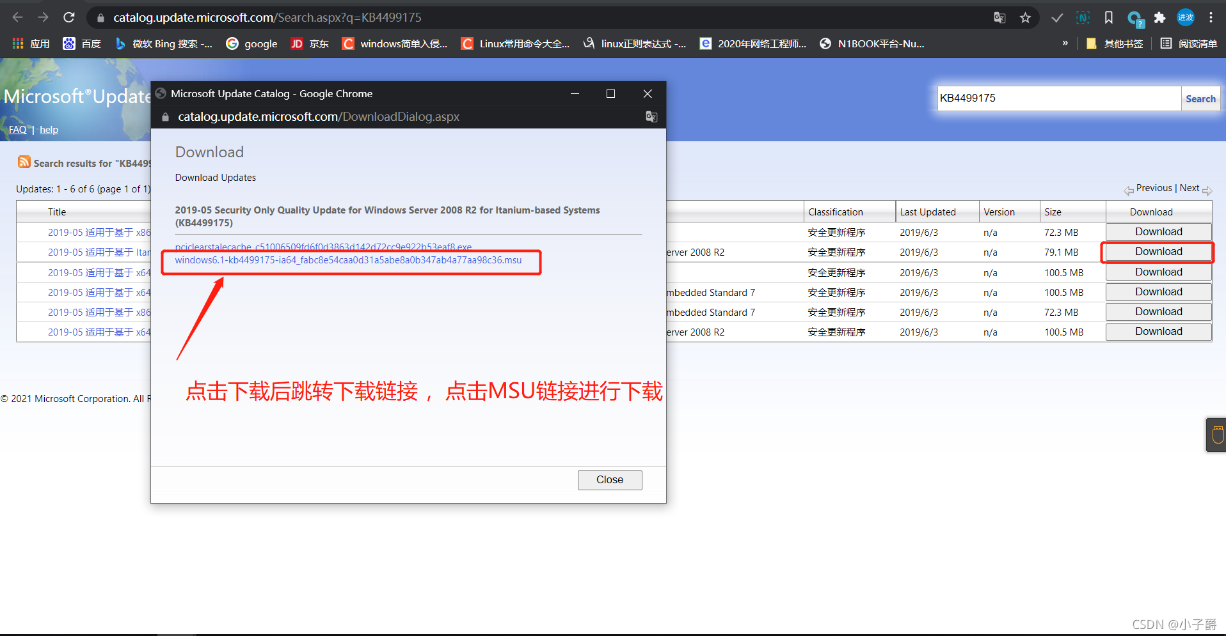Click the main window address bar URL
This screenshot has height=636, width=1226.
267,18
